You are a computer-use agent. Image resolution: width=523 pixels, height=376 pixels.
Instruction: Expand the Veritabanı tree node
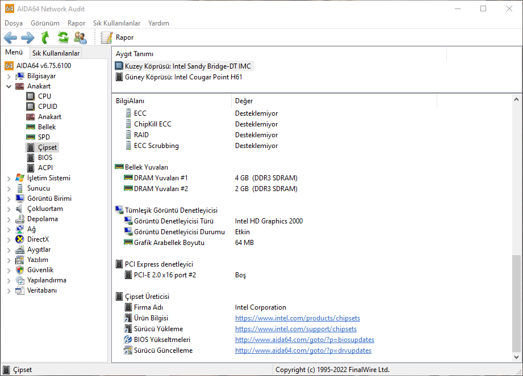(9, 291)
